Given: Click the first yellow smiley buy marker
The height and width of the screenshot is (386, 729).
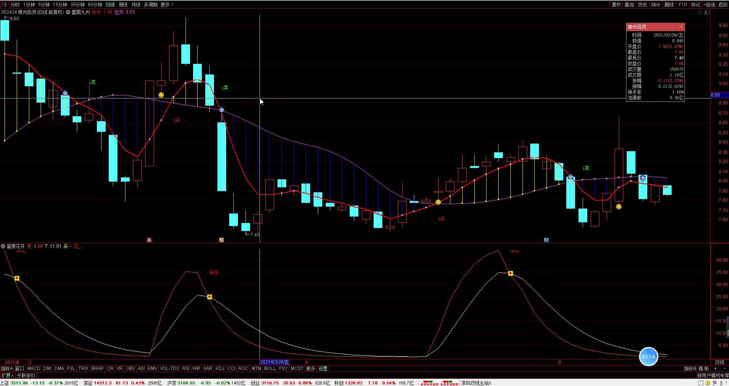Looking at the screenshot, I should pos(161,95).
